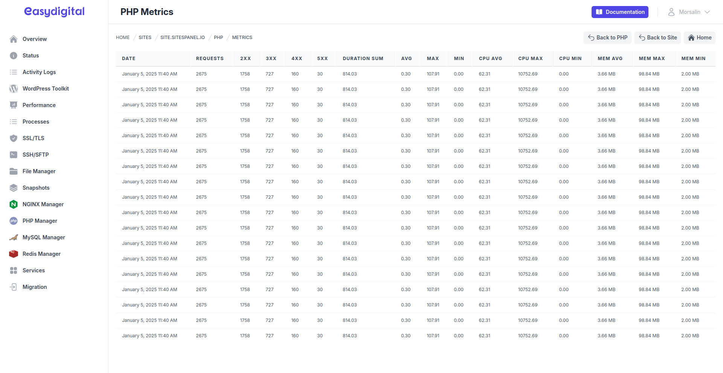Select the NGINX Manager icon
This screenshot has height=373, width=723.
tap(14, 204)
